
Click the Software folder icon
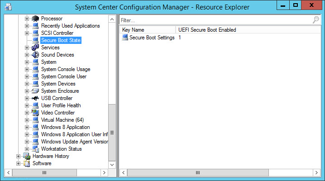click(x=27, y=163)
